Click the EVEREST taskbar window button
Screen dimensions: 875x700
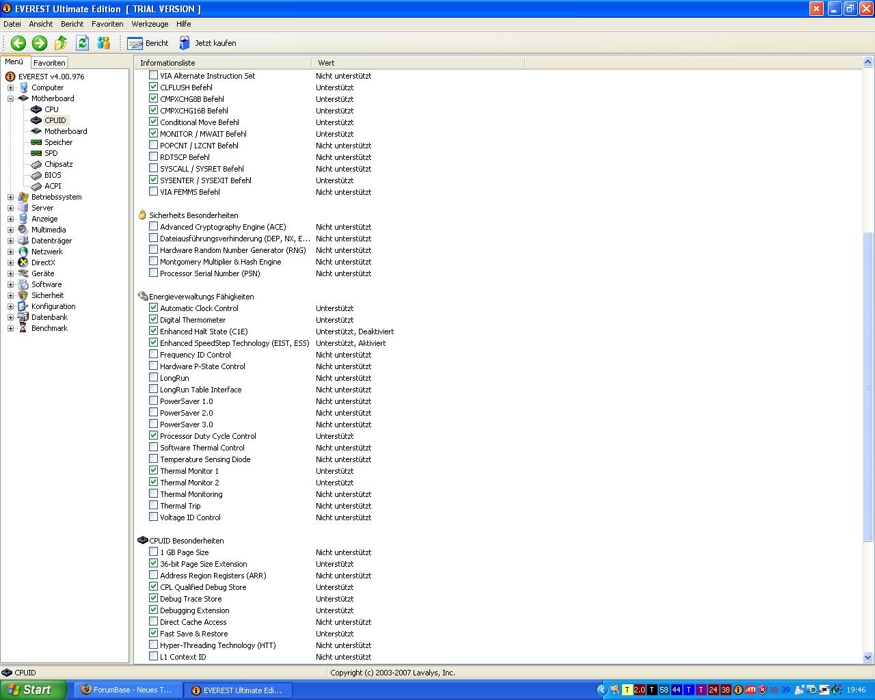tap(239, 690)
